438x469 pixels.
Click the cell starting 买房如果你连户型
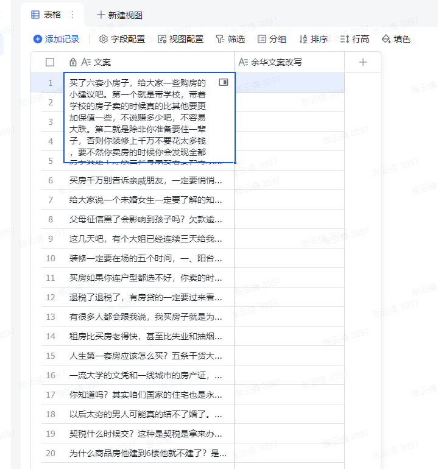click(149, 278)
